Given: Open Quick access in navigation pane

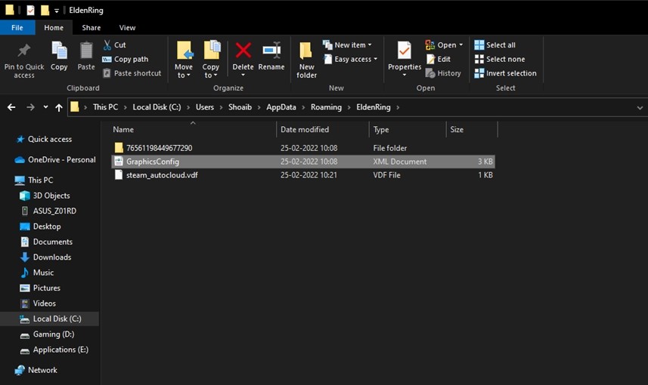Looking at the screenshot, I should click(x=44, y=139).
